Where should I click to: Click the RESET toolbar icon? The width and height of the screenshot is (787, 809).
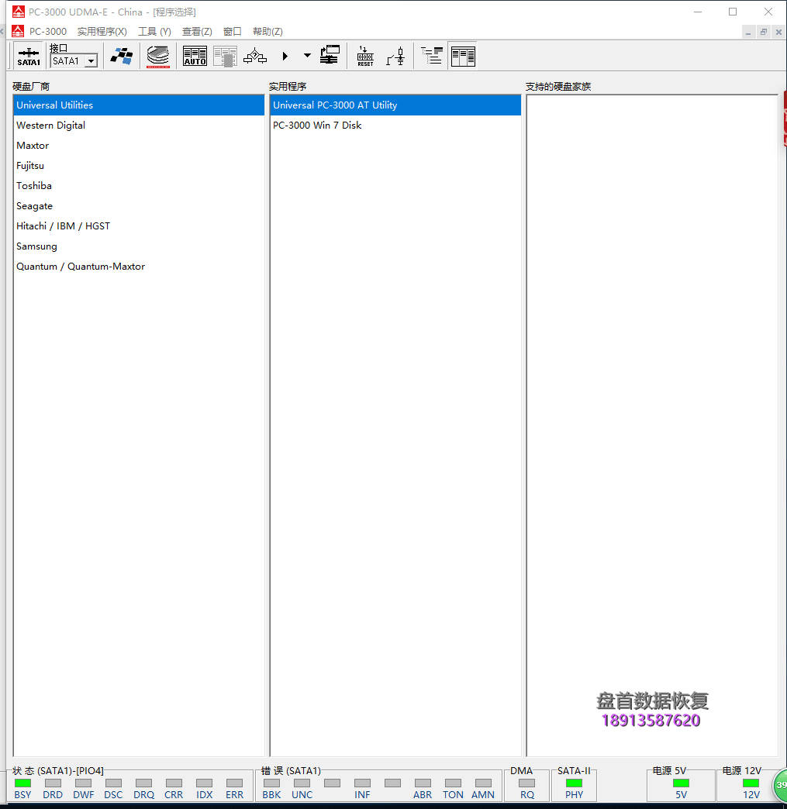pos(365,56)
